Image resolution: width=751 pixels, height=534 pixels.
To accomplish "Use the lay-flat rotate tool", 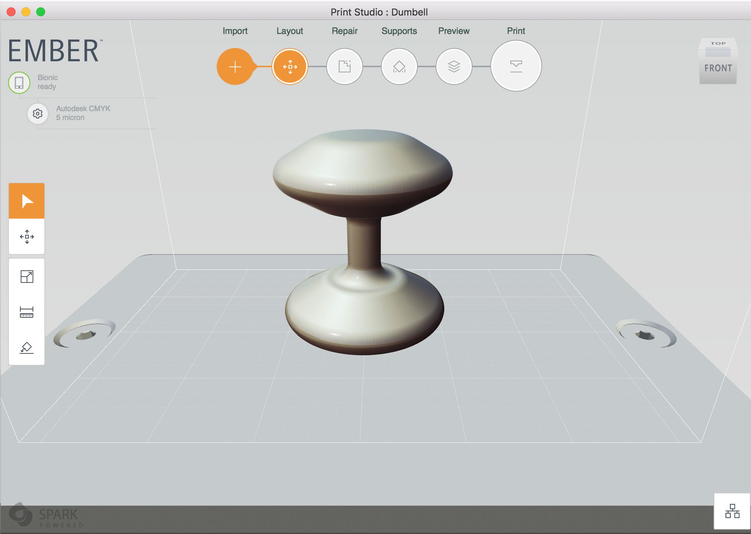I will pos(26,348).
